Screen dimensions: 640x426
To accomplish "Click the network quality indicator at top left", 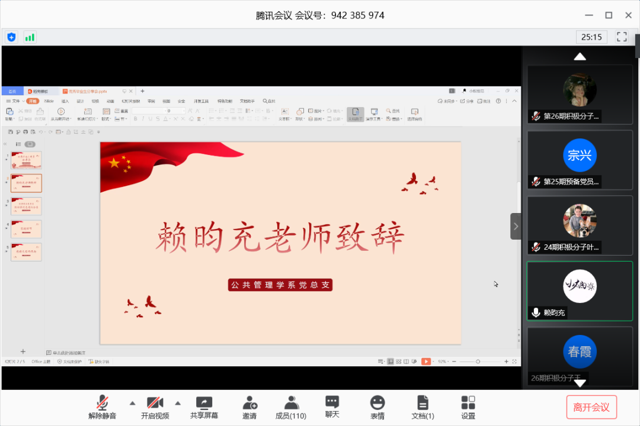I will click(30, 37).
